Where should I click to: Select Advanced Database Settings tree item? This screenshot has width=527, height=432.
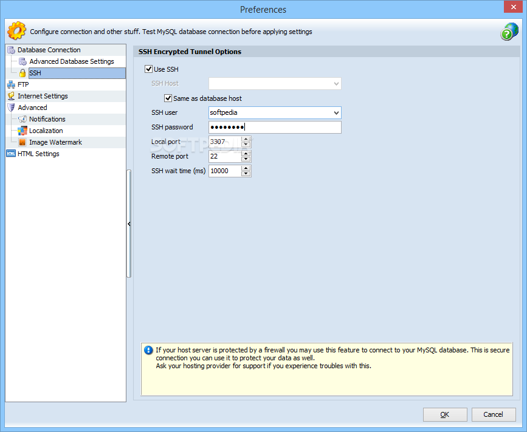(x=72, y=61)
